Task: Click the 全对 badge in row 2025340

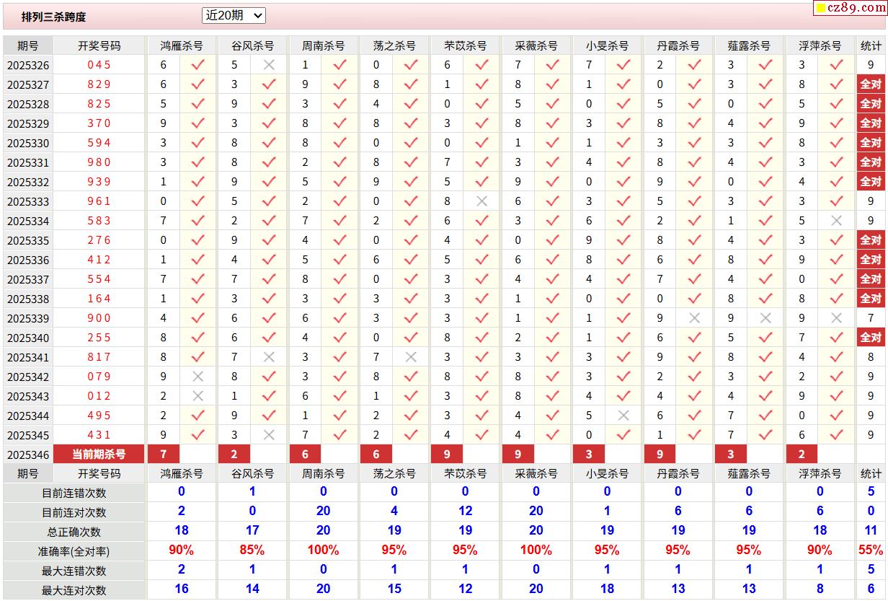Action: coord(871,338)
